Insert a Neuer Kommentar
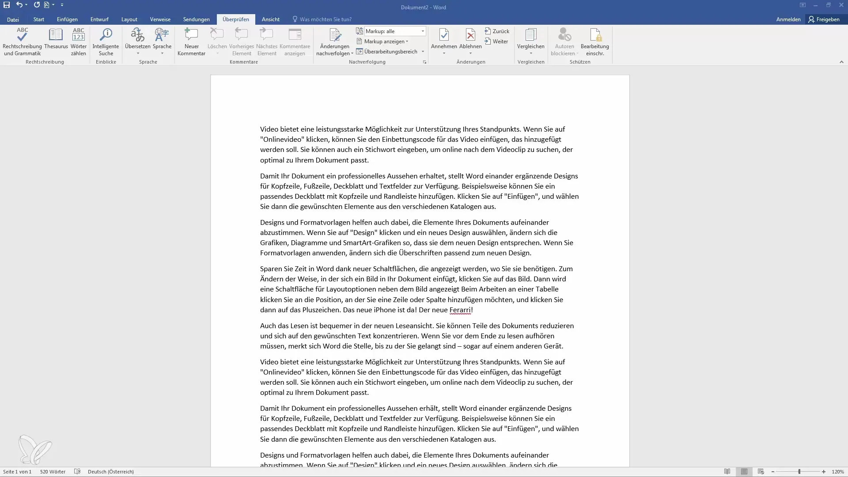 [x=191, y=42]
